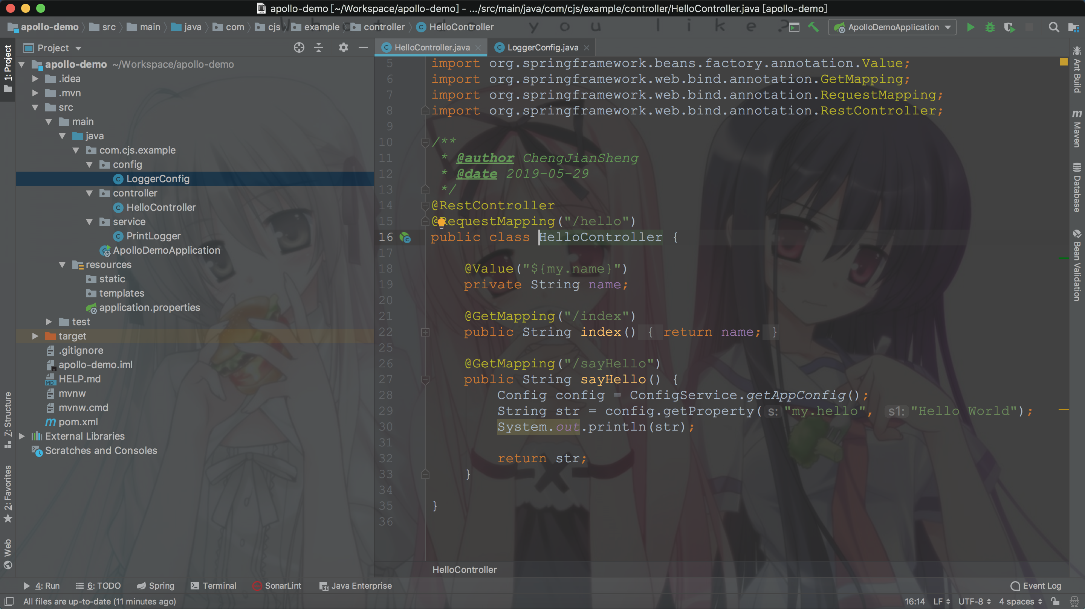Open Bean Validation side panel
The image size is (1085, 609).
1077,265
